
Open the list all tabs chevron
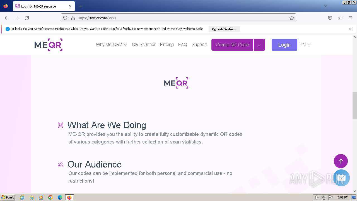325,6
